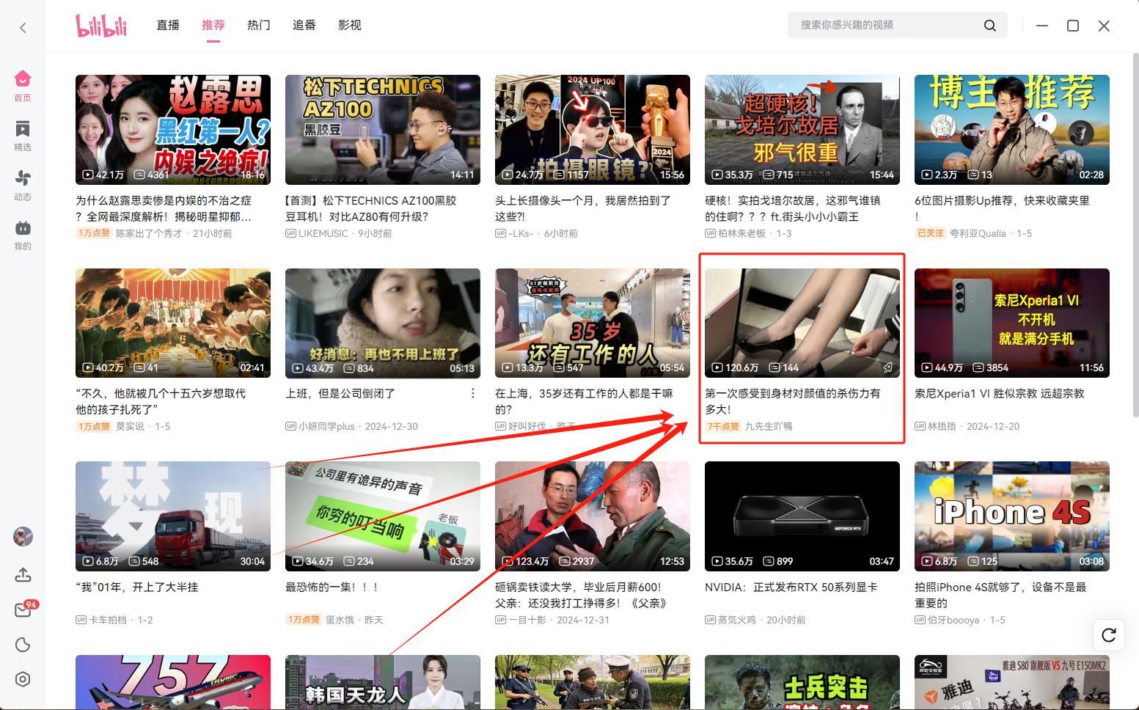
Task: Open uploader LIKEMUSIC's page
Action: (323, 233)
